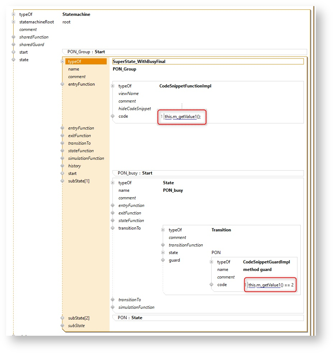Click the SuperState_WithBusyFinal type field
This screenshot has width=333, height=353.
pyautogui.click(x=208, y=62)
